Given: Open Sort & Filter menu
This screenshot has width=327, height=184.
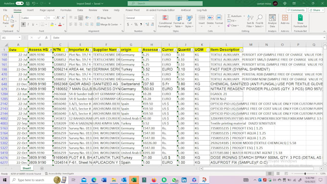Looking at the screenshot, I should [x=250, y=21].
